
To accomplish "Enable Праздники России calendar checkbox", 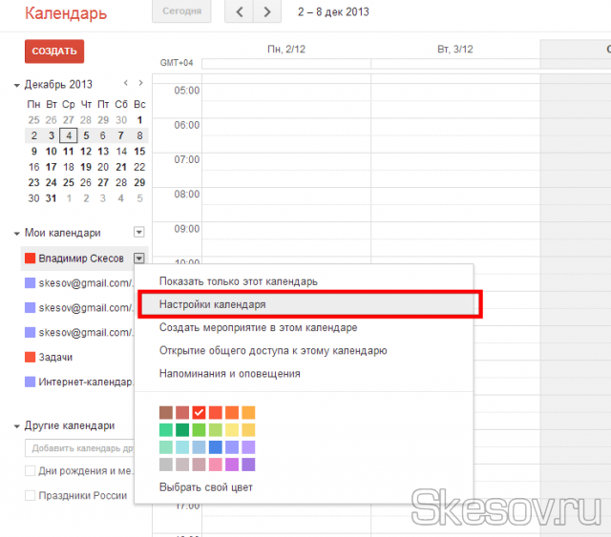I will 31,495.
